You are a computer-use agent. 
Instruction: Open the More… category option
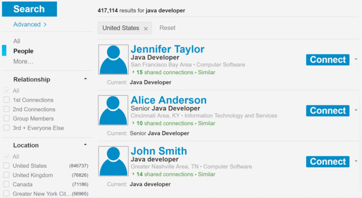point(23,61)
